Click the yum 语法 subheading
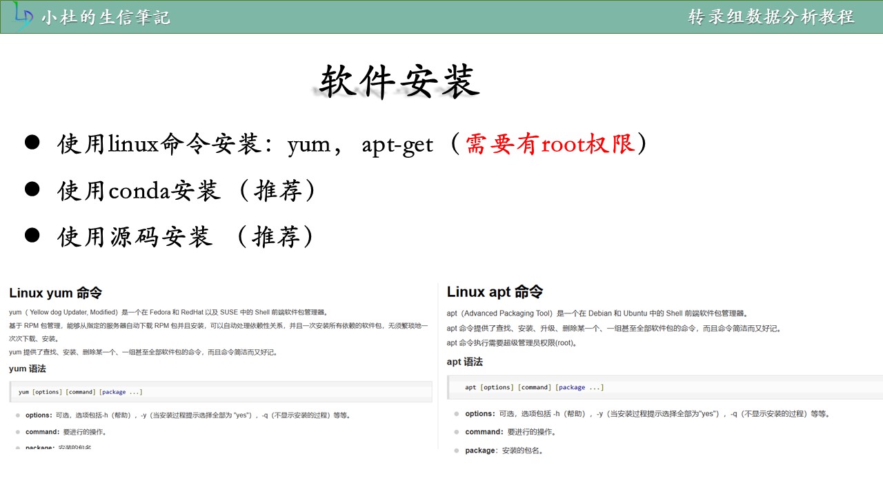The width and height of the screenshot is (883, 496). 28,369
